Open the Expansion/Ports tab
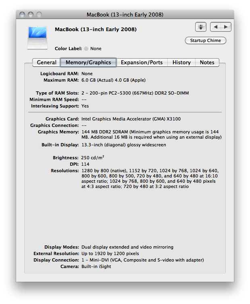This screenshot has width=250, height=304. pyautogui.click(x=142, y=62)
